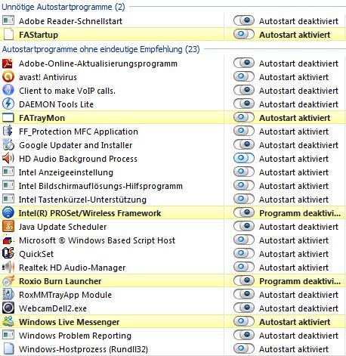Click the Intel PROSet/Wireless Framework wifi icon
346x356 pixels.
pyautogui.click(x=8, y=213)
